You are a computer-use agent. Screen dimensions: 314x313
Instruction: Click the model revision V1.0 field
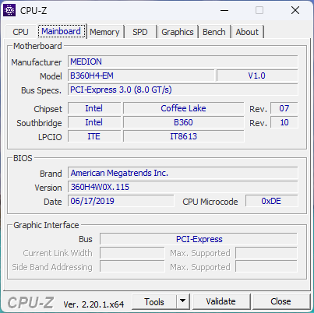(x=257, y=76)
